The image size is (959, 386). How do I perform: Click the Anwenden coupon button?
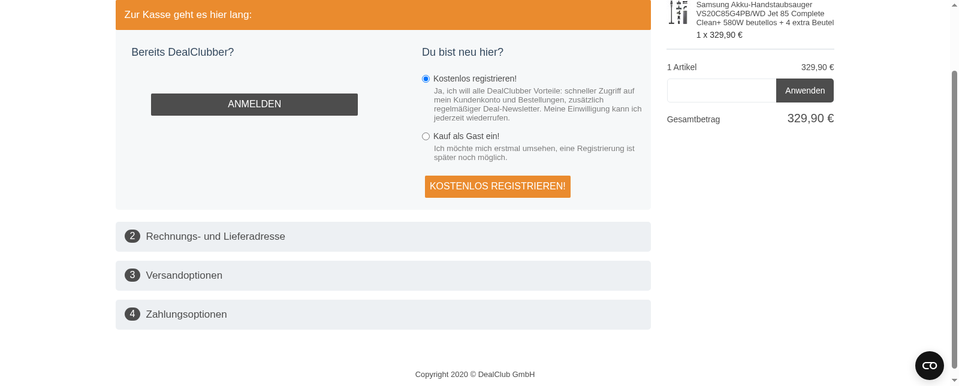[804, 91]
